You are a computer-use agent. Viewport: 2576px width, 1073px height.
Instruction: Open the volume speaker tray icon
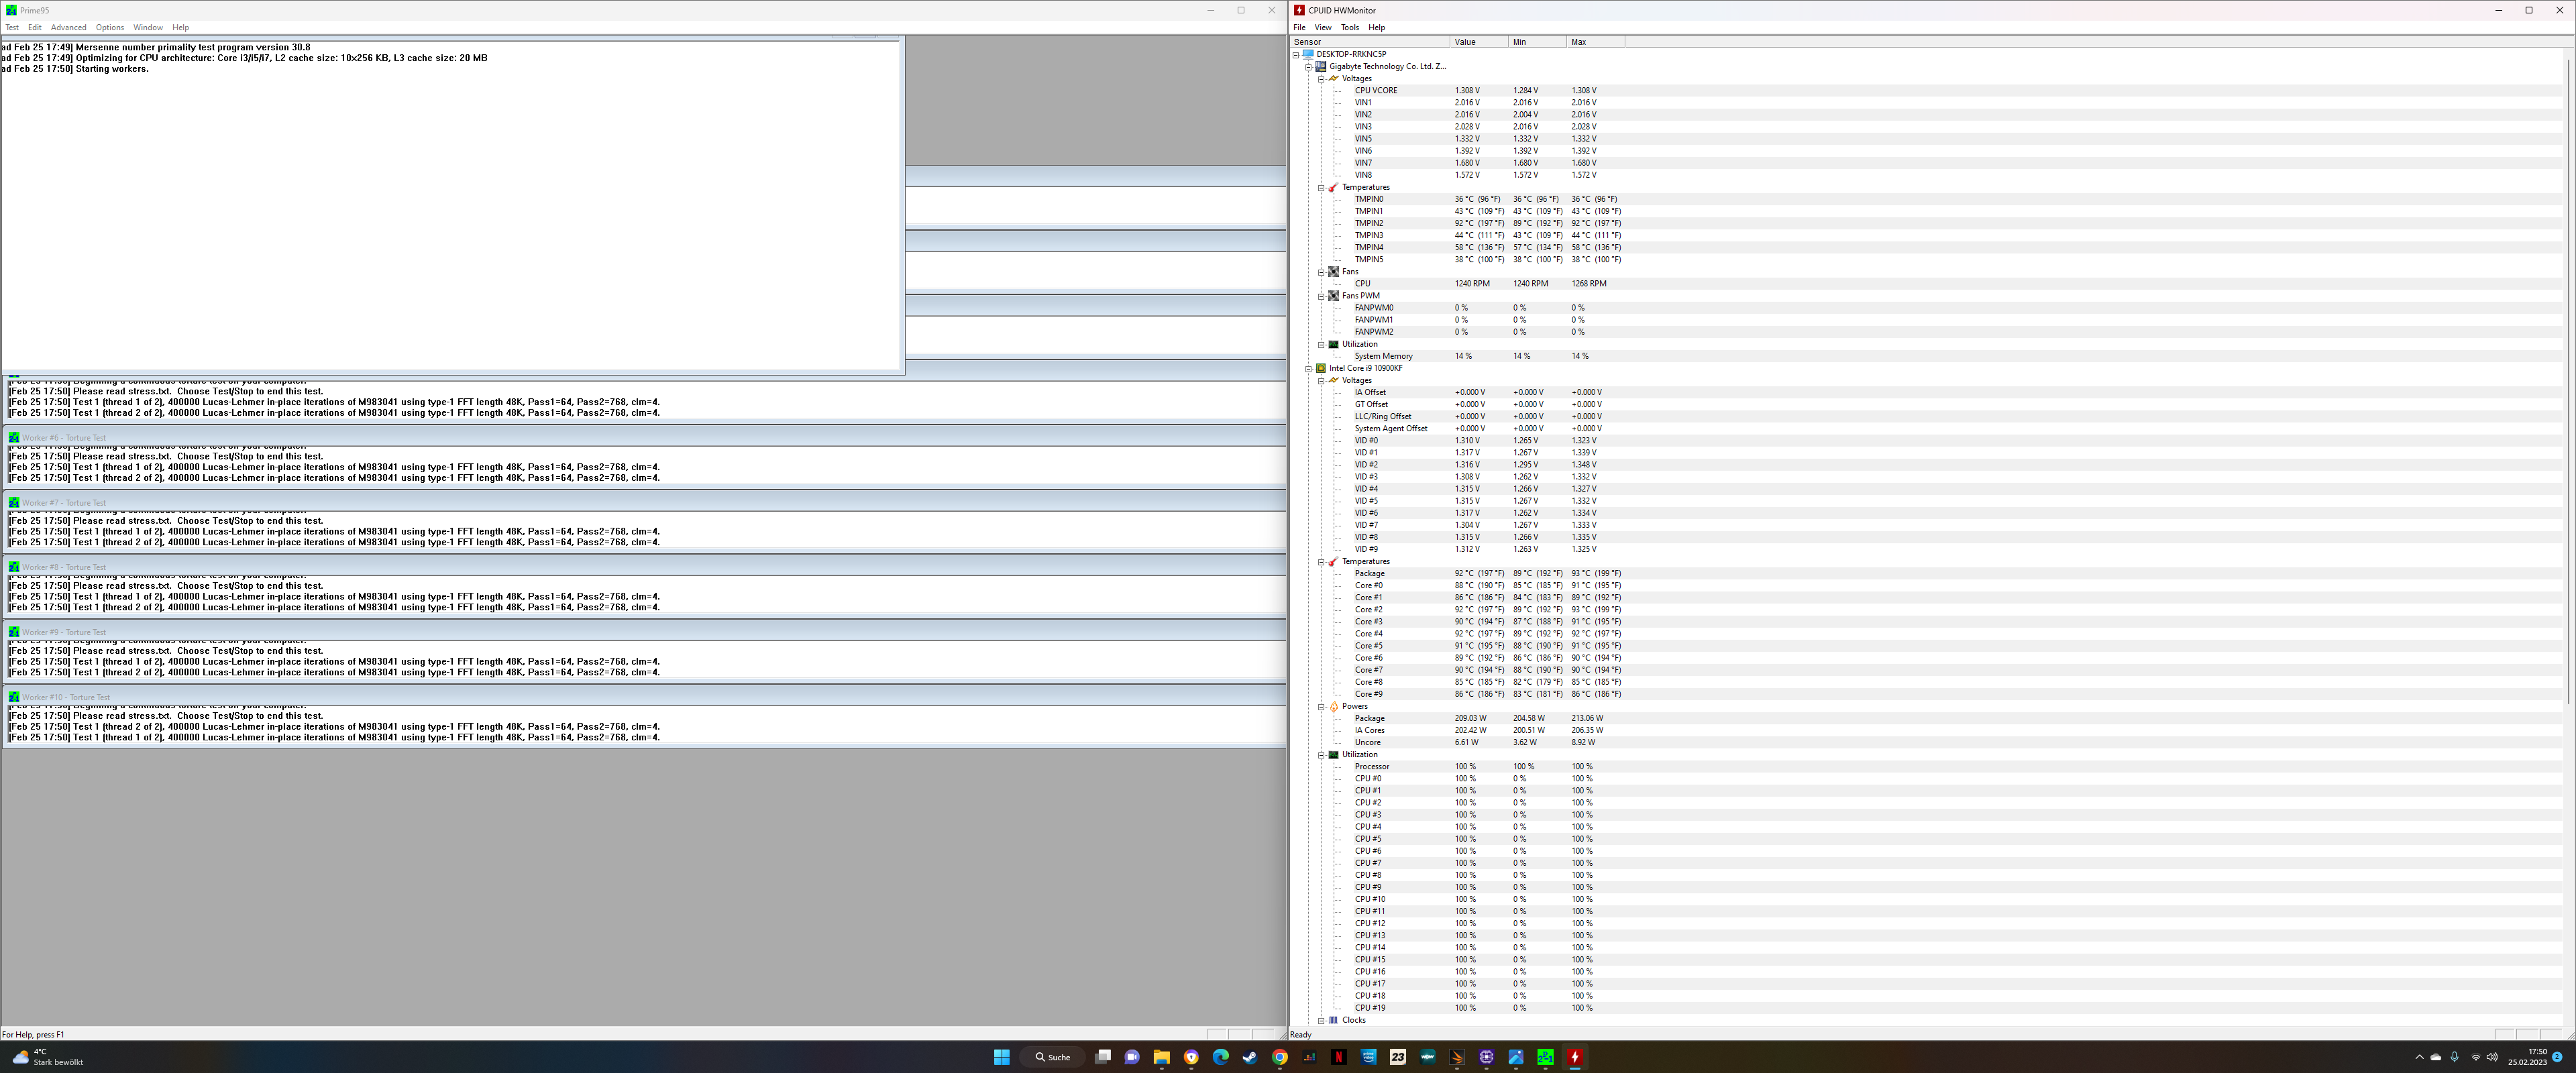[x=2491, y=1057]
